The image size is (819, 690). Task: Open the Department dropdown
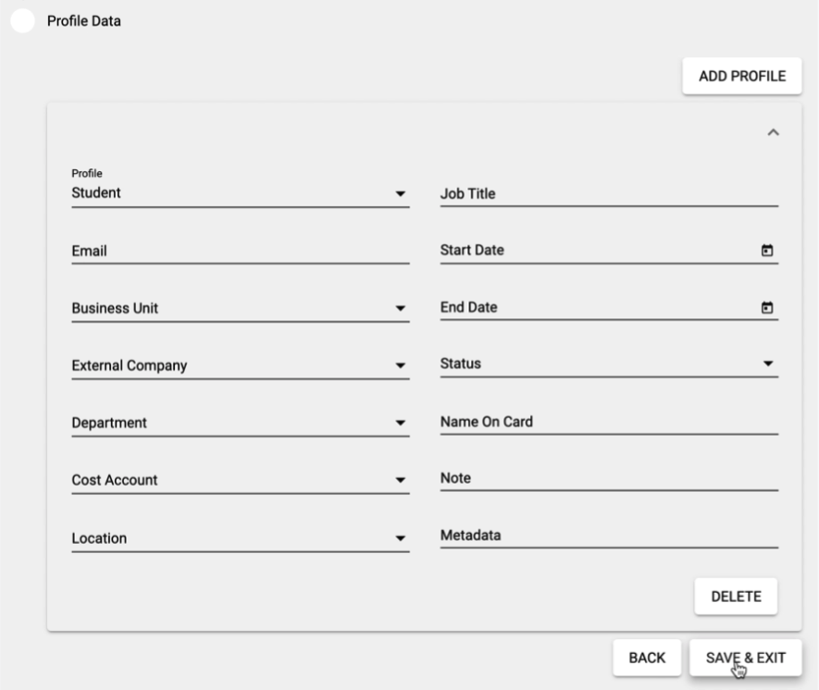click(402, 423)
